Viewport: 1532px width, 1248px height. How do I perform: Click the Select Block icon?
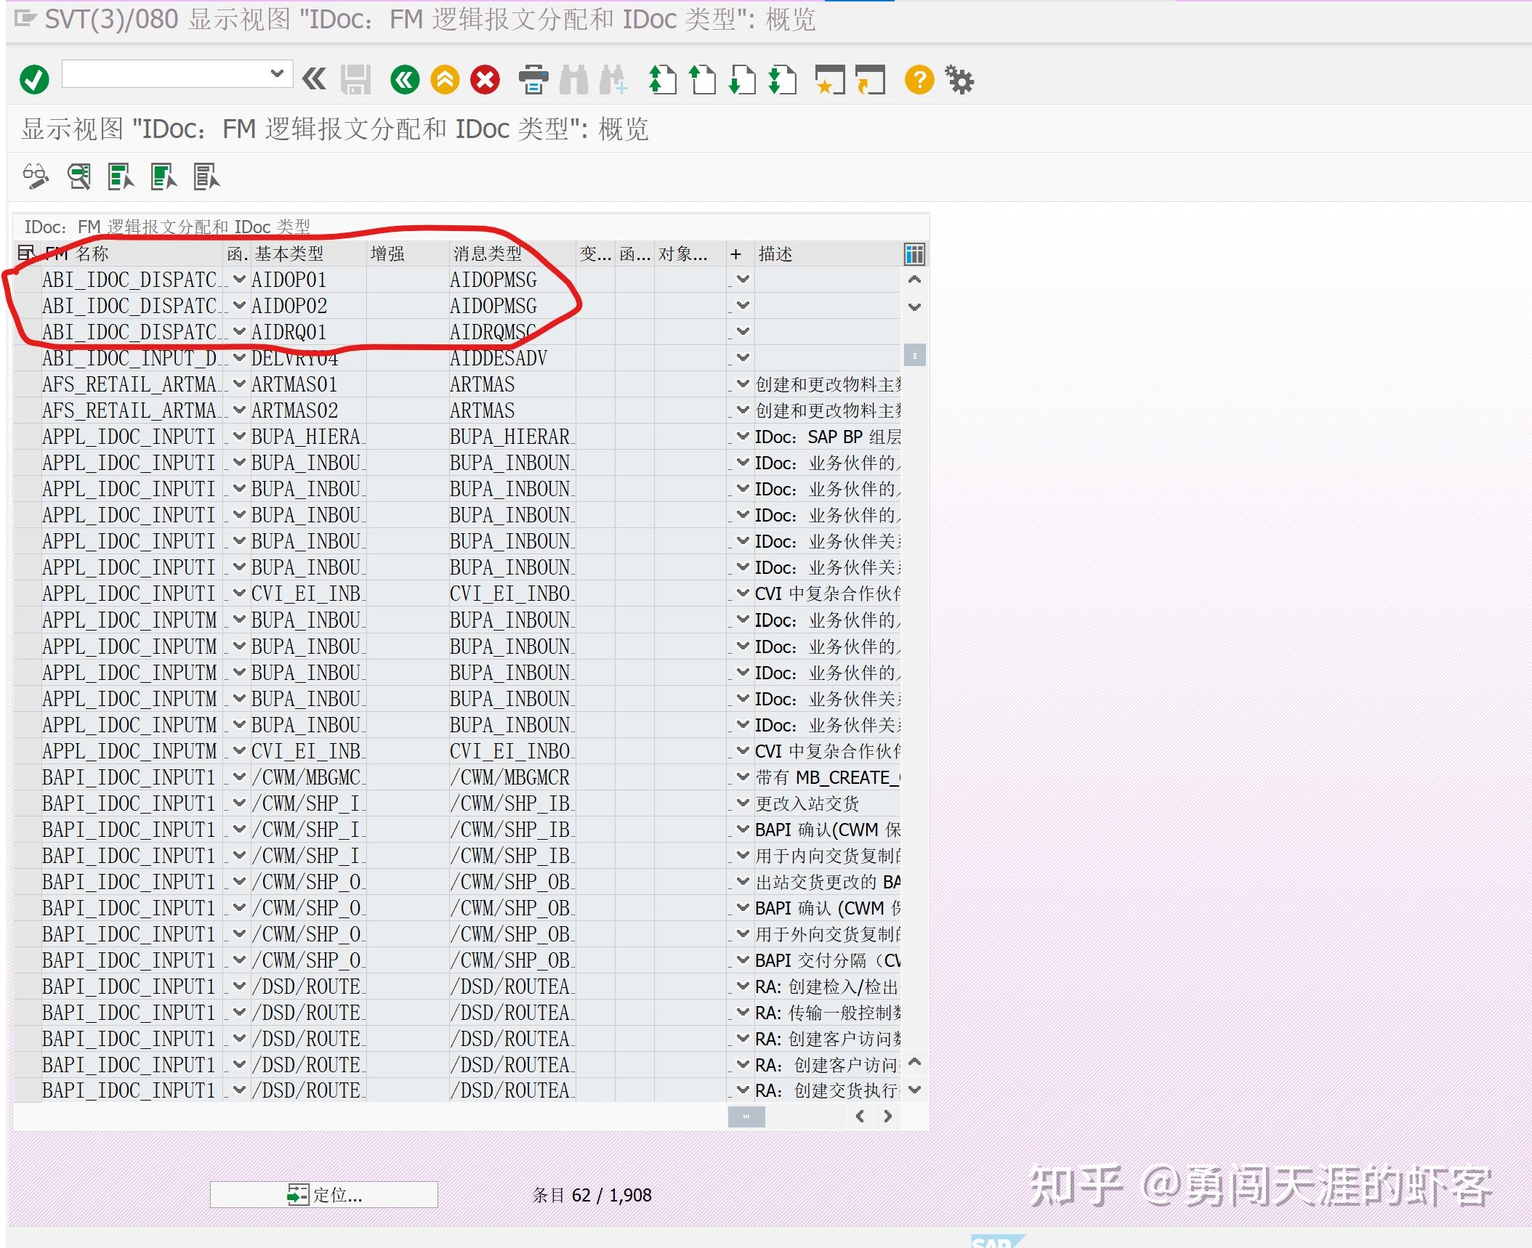pos(164,176)
